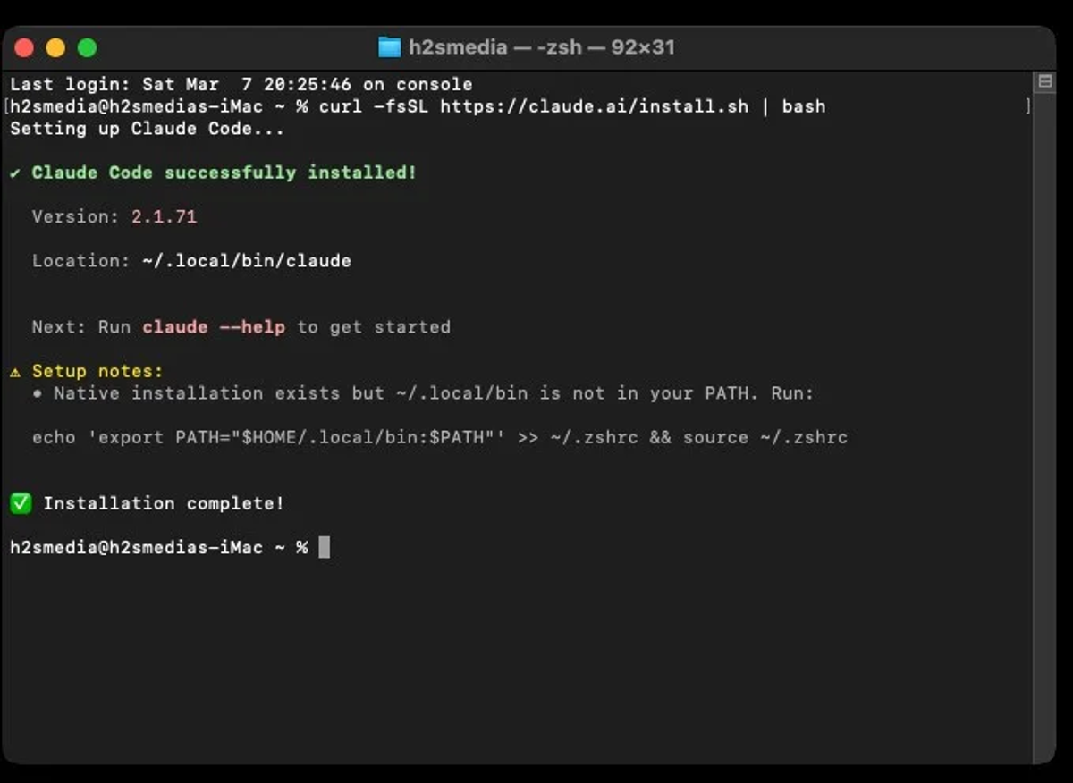Image resolution: width=1073 pixels, height=783 pixels.
Task: Click the 'Native installation exists' note line
Action: click(x=423, y=393)
